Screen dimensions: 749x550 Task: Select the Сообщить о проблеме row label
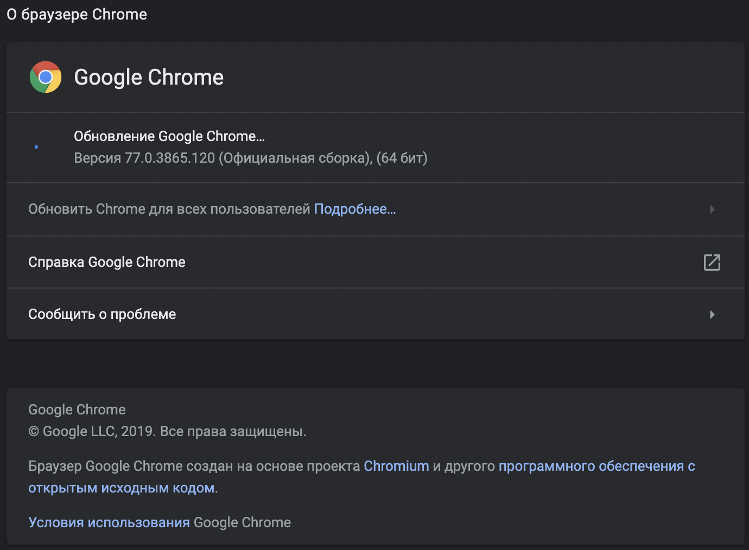(102, 315)
